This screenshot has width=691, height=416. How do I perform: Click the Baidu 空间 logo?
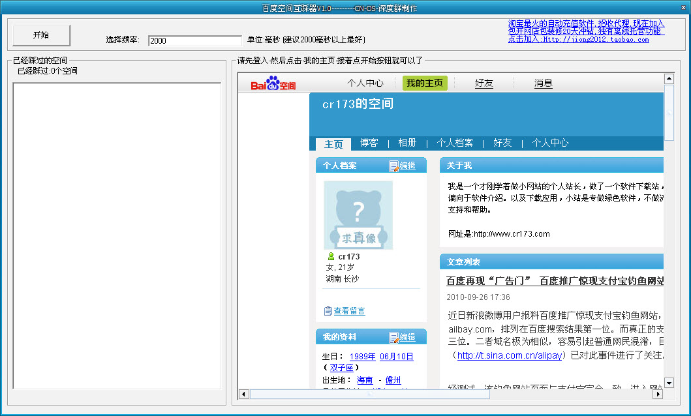coord(273,82)
